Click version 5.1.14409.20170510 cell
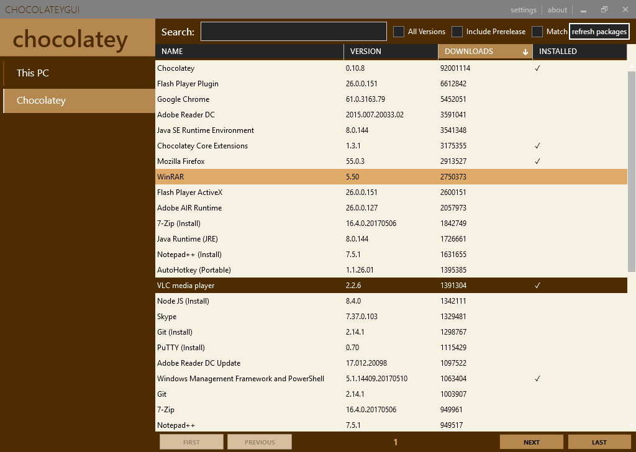This screenshot has height=452, width=636. click(x=376, y=379)
